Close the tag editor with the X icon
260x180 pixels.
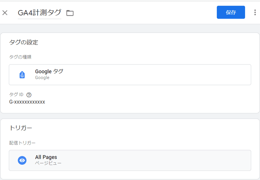tap(5, 13)
